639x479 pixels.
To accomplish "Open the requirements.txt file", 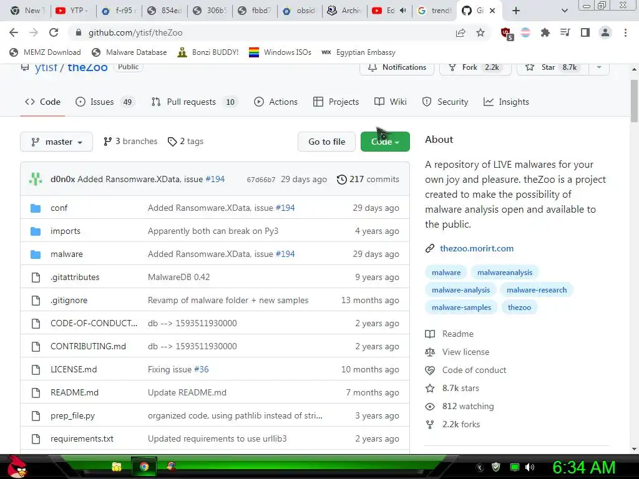I will pos(82,438).
